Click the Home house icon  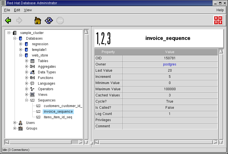point(38,21)
